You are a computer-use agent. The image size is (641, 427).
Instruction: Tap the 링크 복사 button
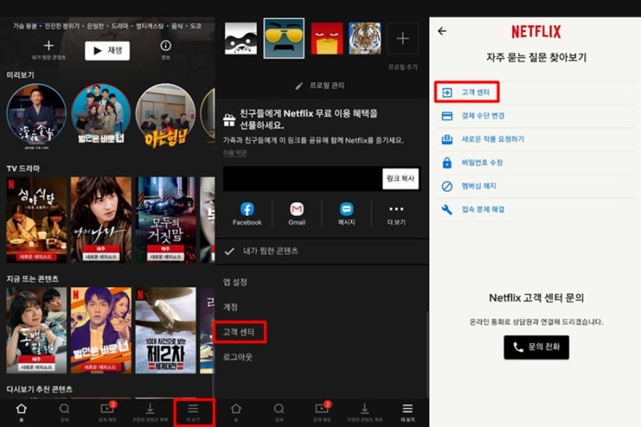[x=401, y=179]
